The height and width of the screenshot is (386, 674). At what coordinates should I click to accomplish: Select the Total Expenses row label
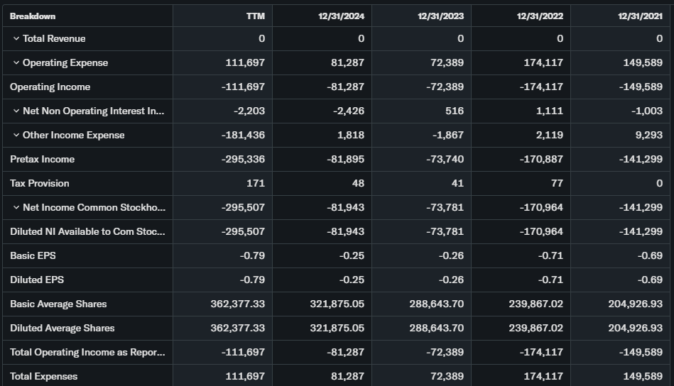tap(43, 376)
